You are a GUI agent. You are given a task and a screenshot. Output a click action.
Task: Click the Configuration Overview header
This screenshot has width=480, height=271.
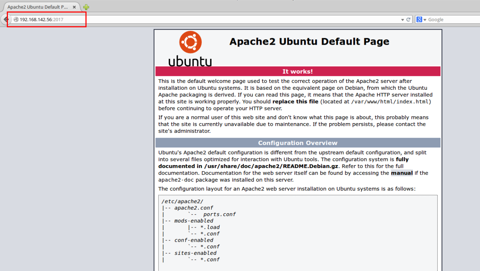pyautogui.click(x=298, y=143)
